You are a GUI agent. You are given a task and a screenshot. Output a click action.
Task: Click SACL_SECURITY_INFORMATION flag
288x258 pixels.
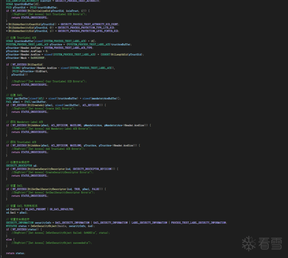(x=110, y=223)
